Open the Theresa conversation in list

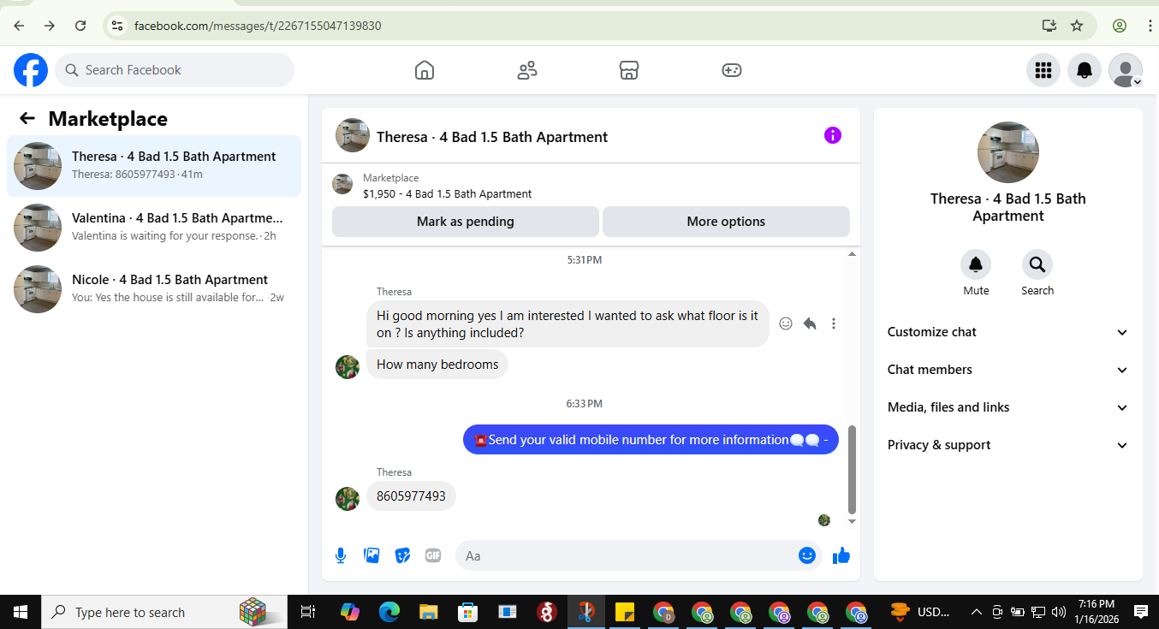click(x=154, y=166)
